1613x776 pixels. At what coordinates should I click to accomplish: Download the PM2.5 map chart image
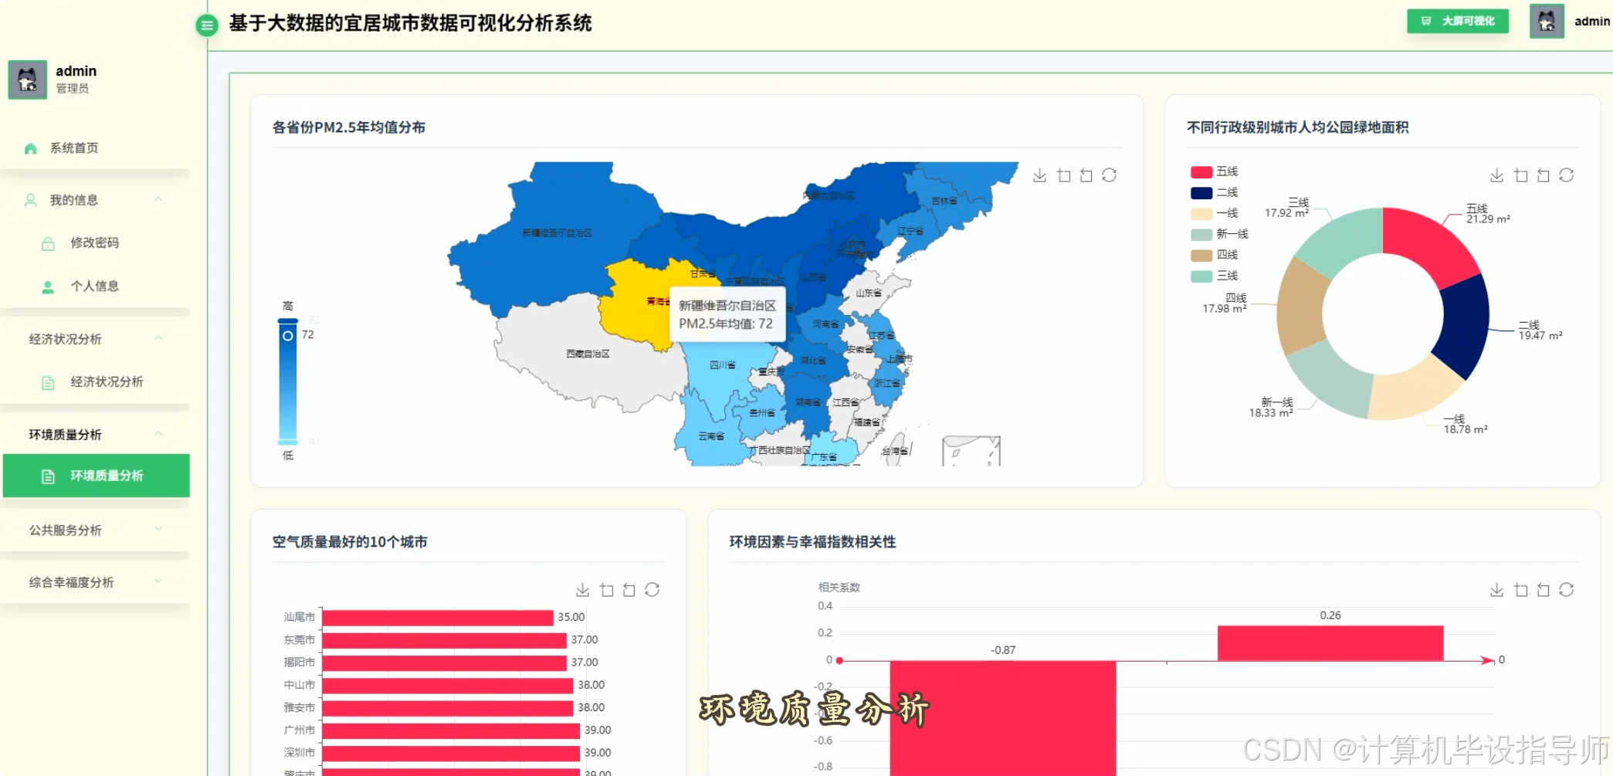tap(1040, 175)
